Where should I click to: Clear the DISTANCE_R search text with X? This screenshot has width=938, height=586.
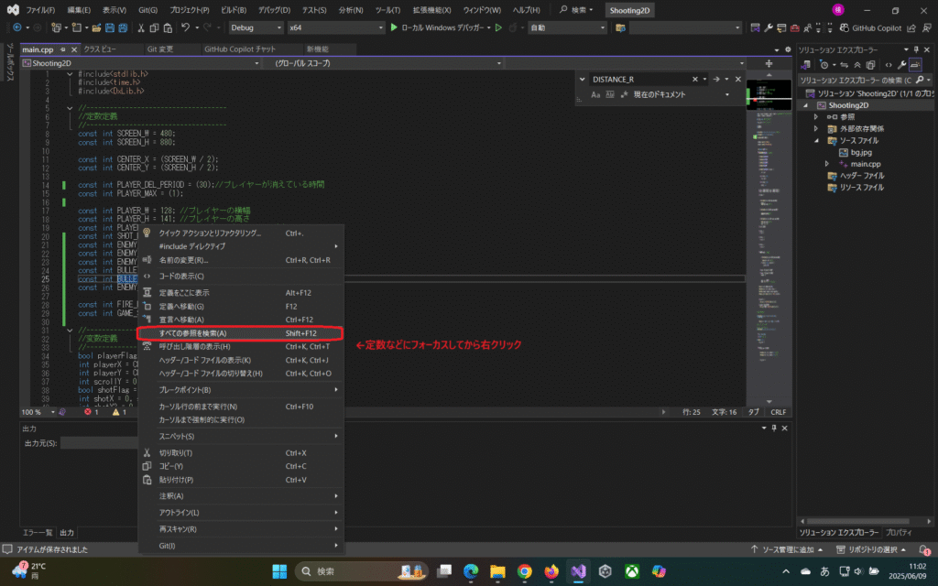(x=694, y=79)
